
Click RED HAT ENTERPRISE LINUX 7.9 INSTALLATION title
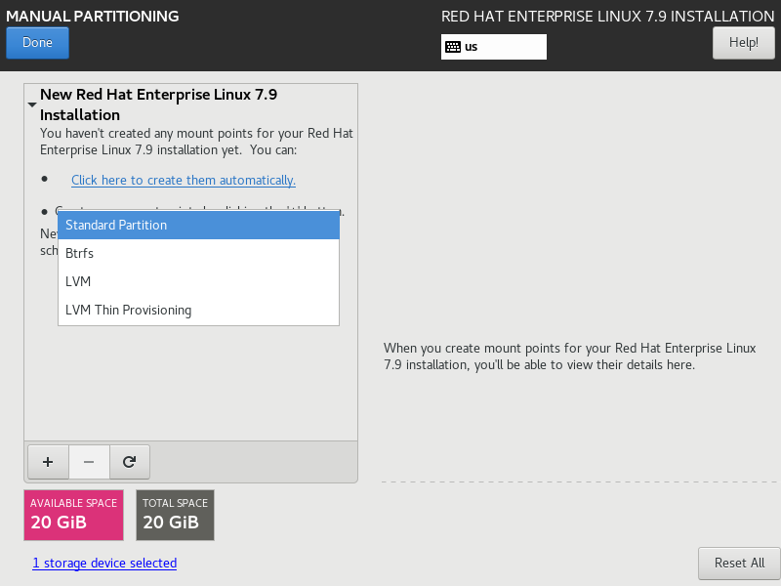pos(607,16)
